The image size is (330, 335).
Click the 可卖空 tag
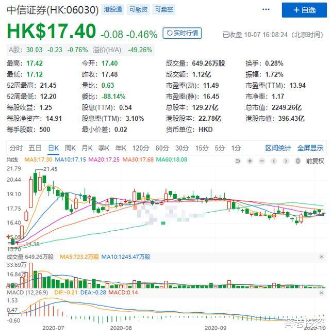coord(164,9)
